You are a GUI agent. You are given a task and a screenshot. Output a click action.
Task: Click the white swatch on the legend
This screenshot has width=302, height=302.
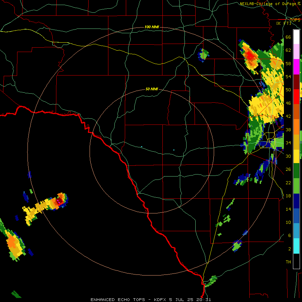[296, 37]
